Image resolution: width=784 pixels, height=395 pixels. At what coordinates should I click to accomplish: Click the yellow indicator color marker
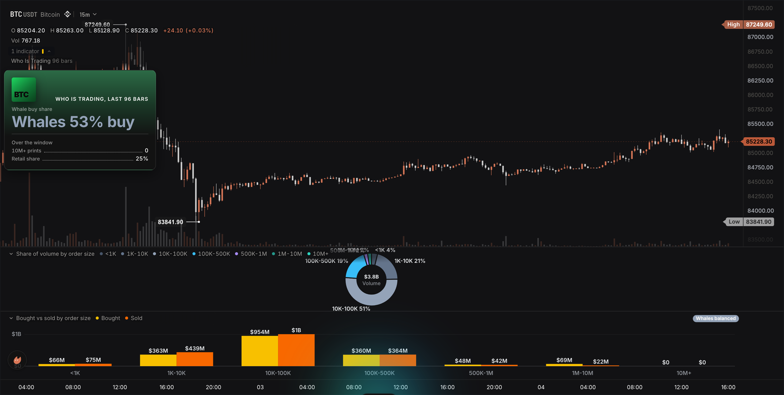43,51
